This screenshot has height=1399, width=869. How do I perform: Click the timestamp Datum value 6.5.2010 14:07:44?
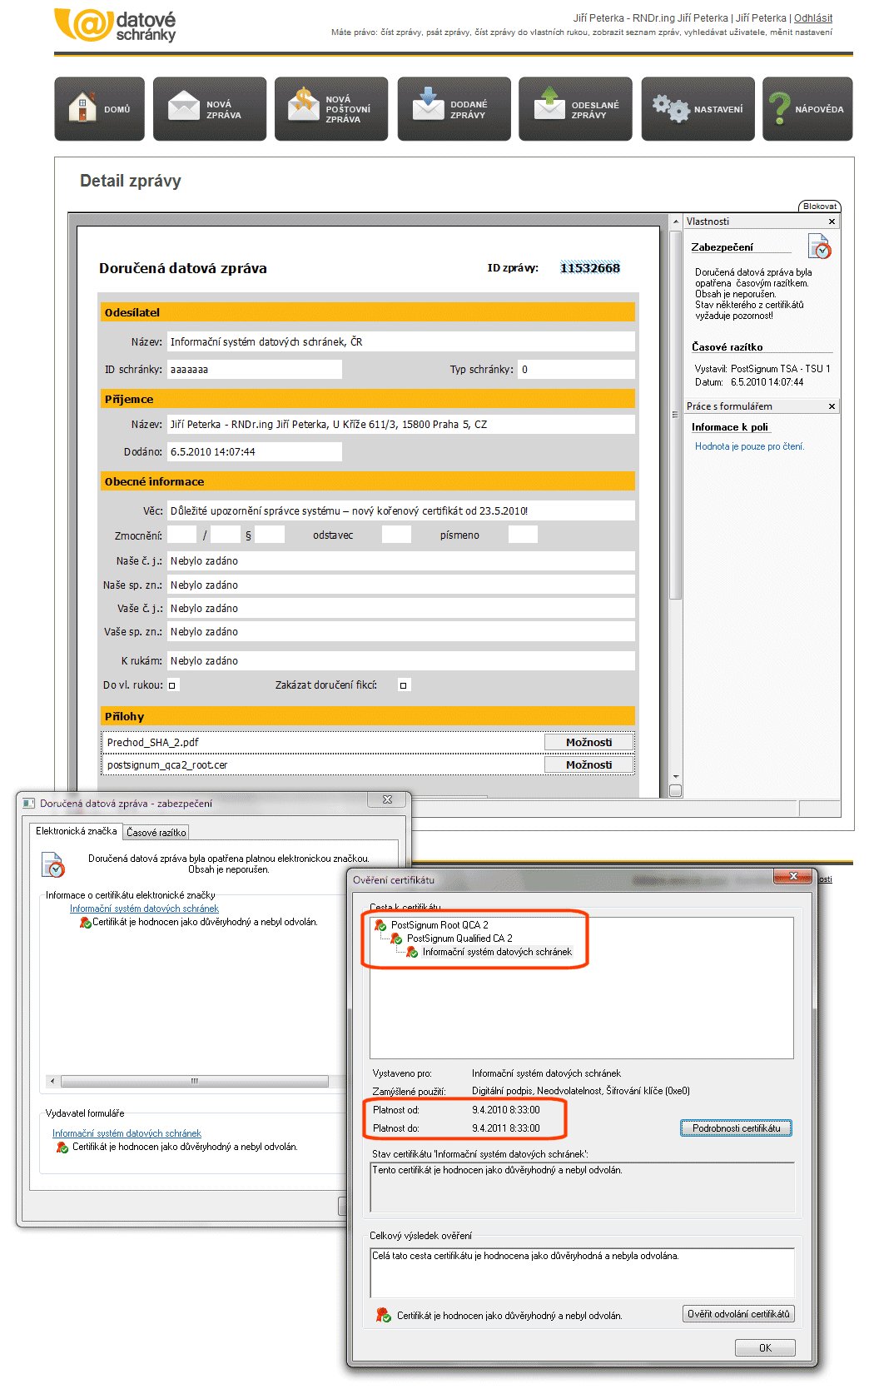coord(767,383)
